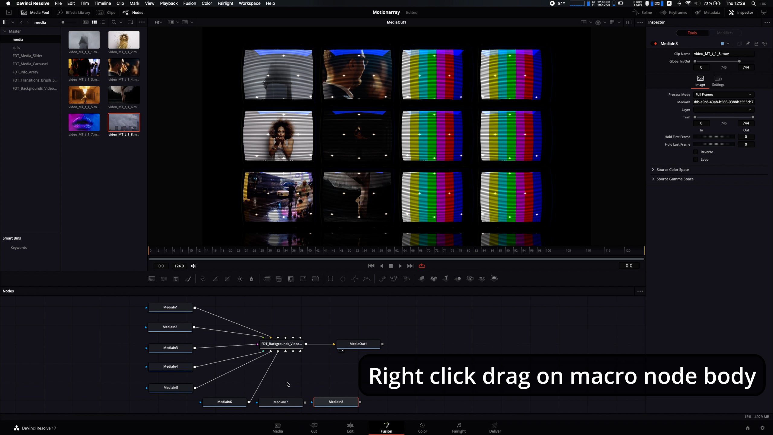Go to the Color page
Viewport: 773px width, 435px height.
coord(422,427)
